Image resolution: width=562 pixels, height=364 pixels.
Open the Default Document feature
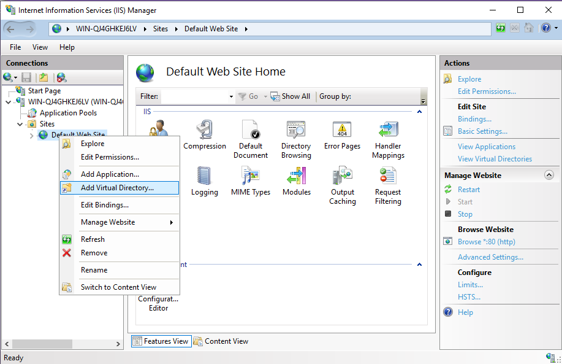click(x=251, y=139)
